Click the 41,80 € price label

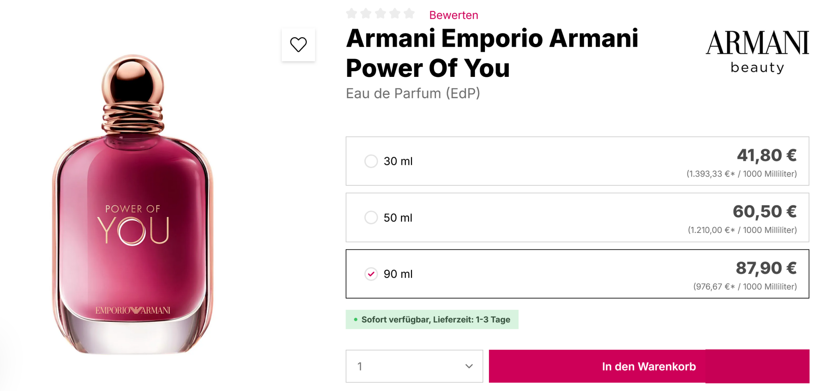[x=766, y=155]
